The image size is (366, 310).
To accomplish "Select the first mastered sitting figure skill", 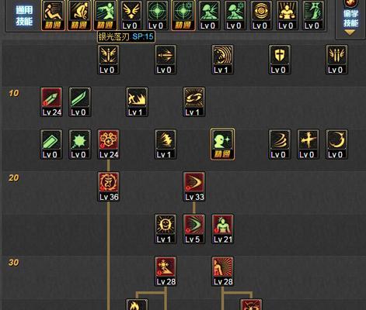I will click(x=53, y=15).
